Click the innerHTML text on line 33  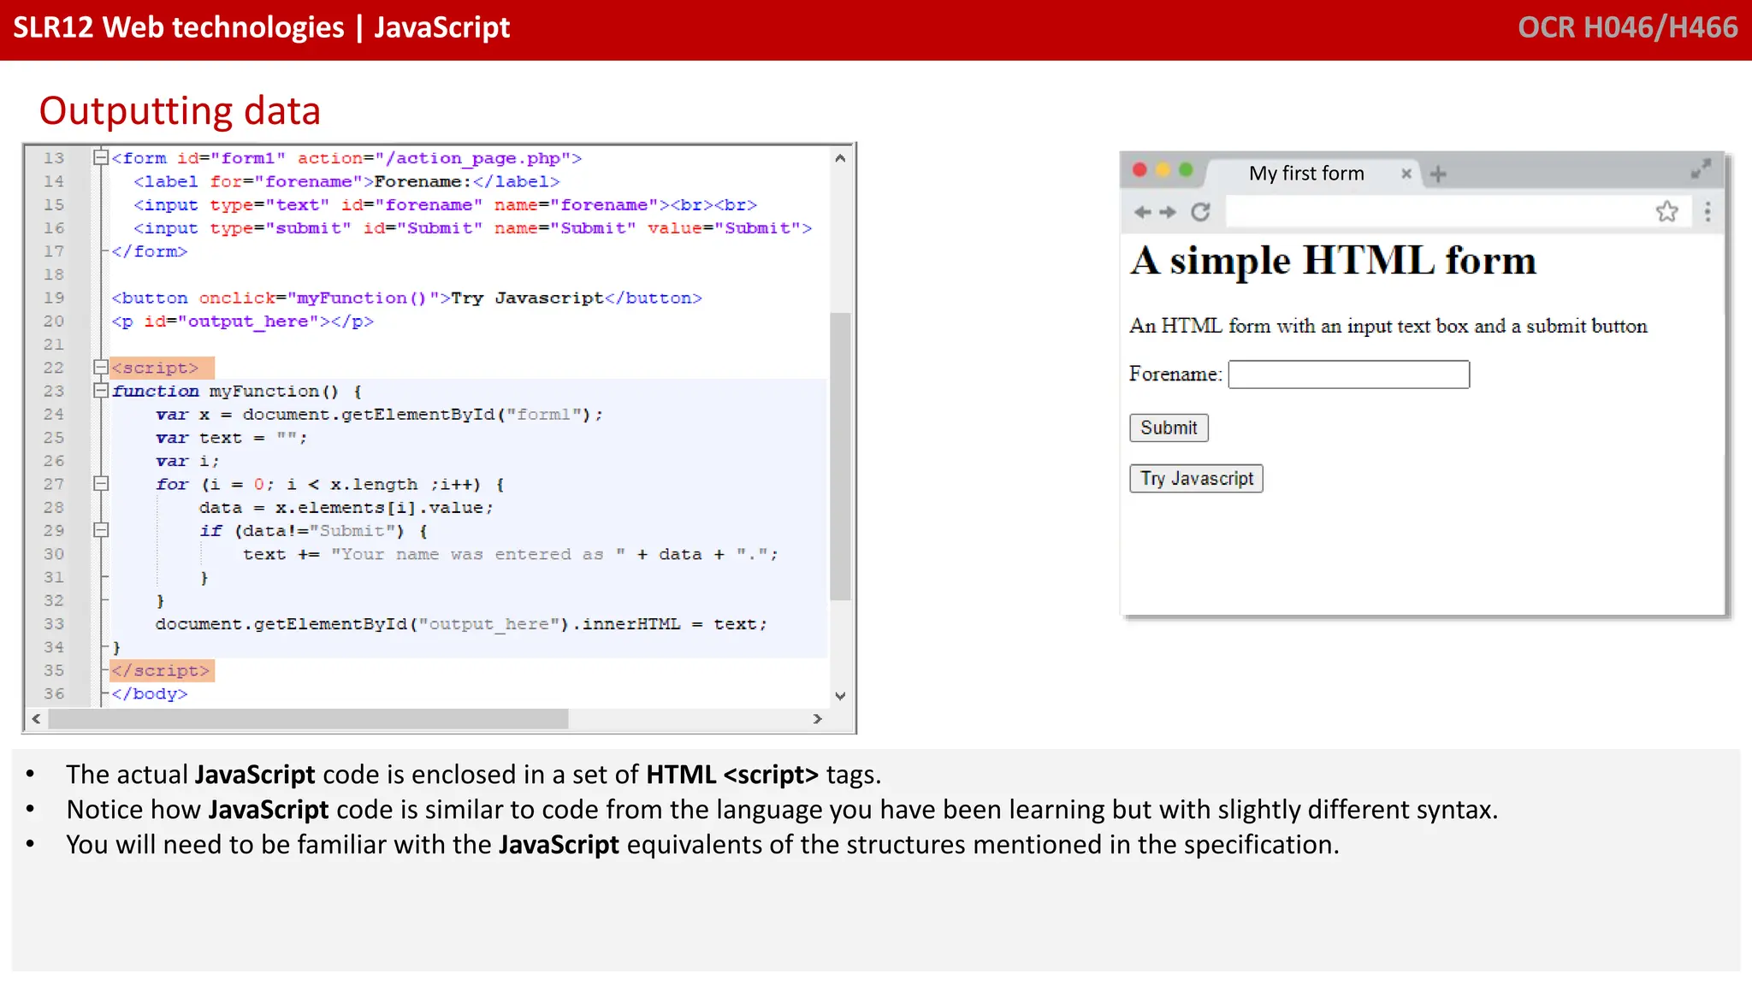(x=631, y=624)
